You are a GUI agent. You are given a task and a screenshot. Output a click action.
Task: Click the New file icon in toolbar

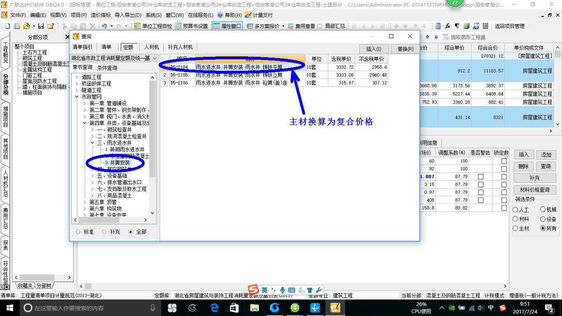point(7,26)
